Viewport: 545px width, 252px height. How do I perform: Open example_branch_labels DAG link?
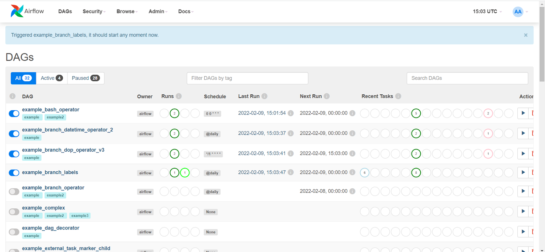(50, 172)
